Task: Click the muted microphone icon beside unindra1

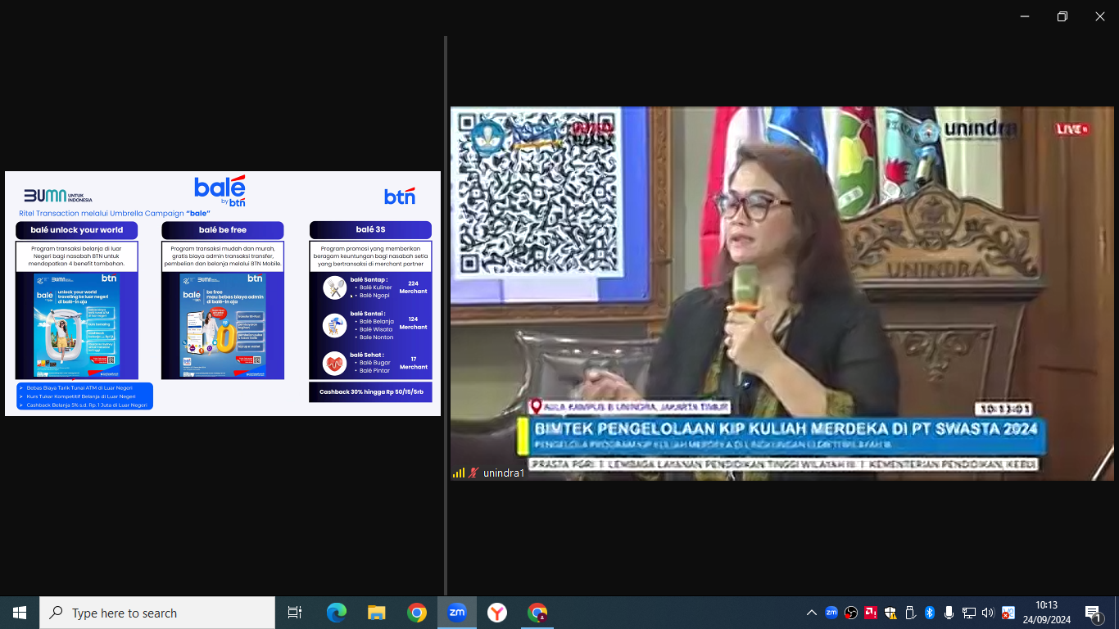Action: pyautogui.click(x=473, y=473)
